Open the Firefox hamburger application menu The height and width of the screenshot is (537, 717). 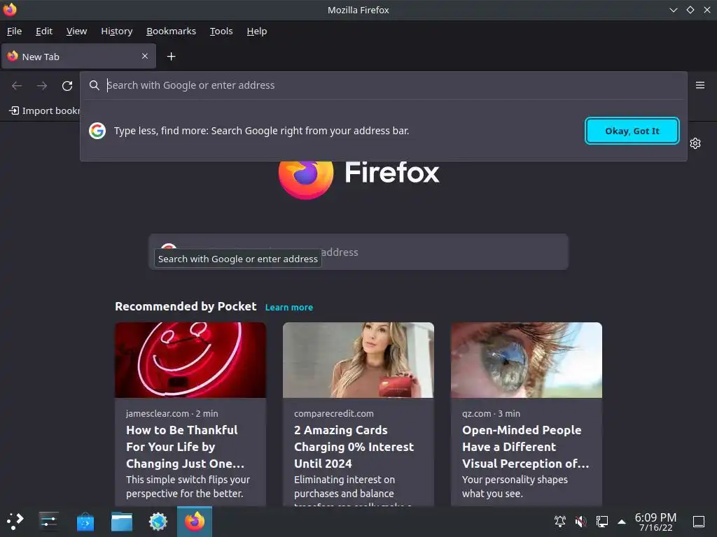699,85
